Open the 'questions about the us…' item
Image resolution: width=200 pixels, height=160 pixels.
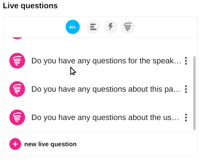105,117
